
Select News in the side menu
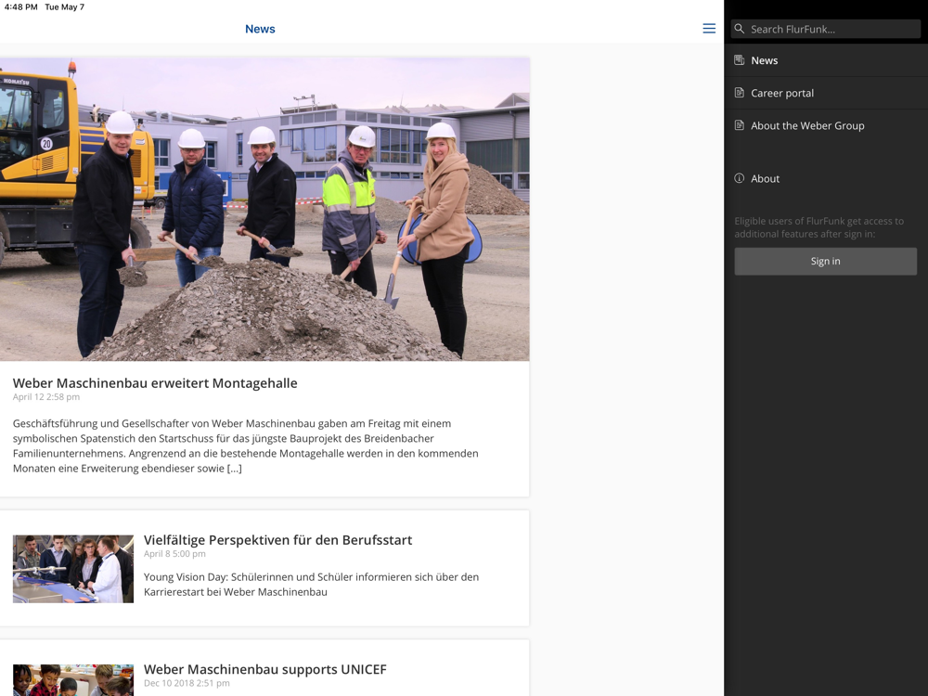click(765, 60)
